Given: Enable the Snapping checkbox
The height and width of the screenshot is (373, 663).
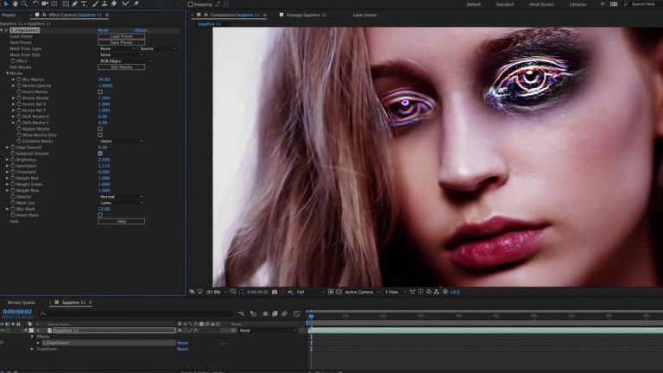Looking at the screenshot, I should click(x=191, y=4).
